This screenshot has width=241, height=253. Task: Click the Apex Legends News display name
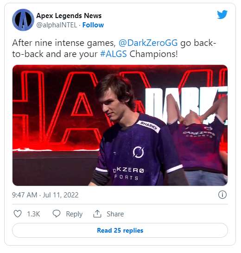69,16
